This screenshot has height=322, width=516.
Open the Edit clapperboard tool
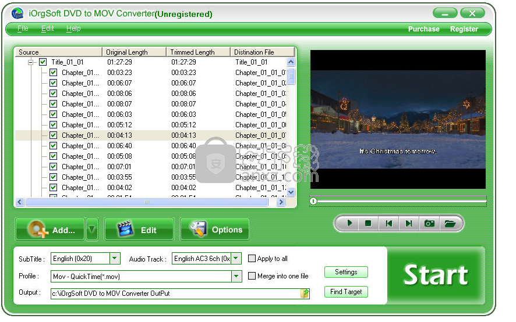pos(139,229)
